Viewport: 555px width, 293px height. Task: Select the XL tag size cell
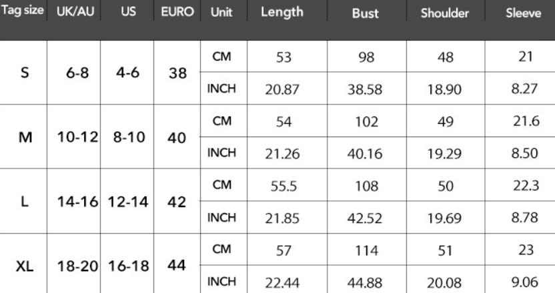pyautogui.click(x=23, y=266)
